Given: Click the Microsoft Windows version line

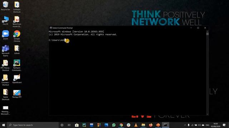Looking at the screenshot, I should point(76,32).
